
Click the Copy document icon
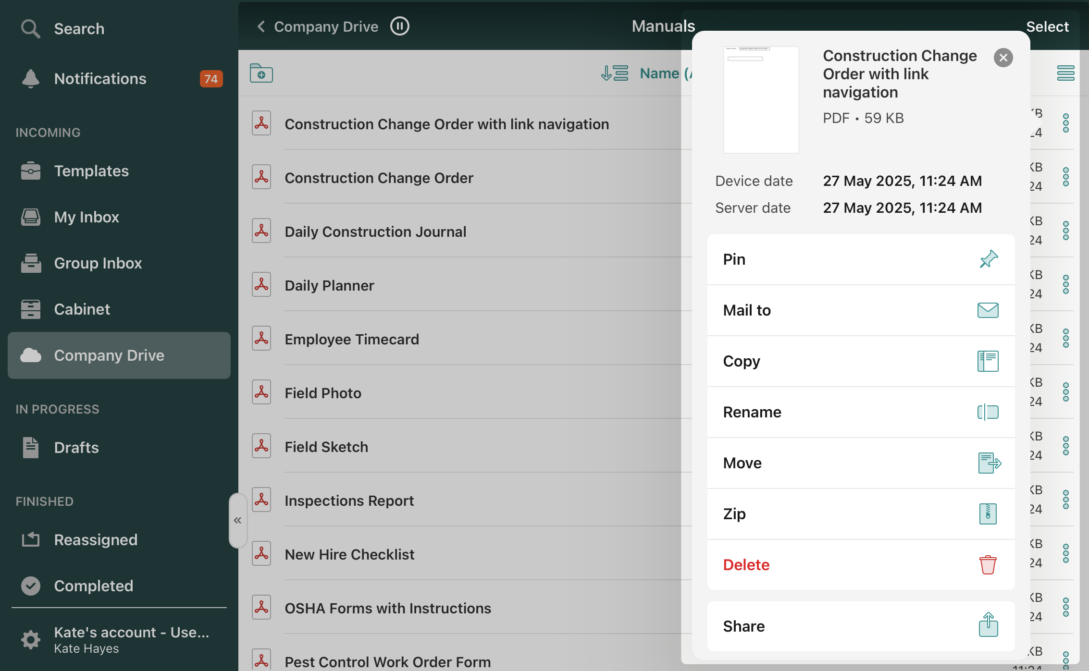(x=988, y=361)
